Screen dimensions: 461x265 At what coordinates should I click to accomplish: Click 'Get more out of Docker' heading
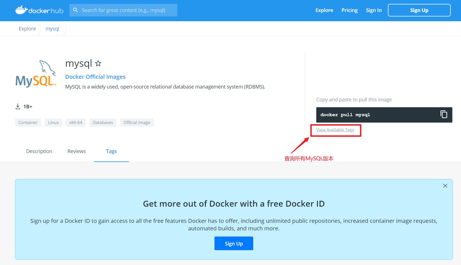234,204
